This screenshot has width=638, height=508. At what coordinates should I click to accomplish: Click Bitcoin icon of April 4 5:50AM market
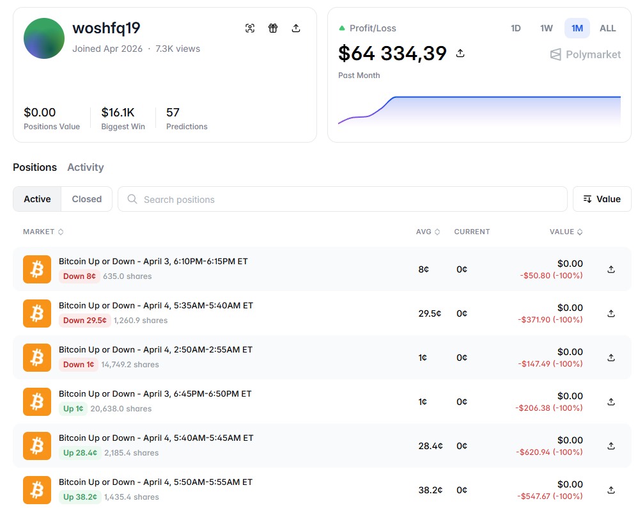point(36,490)
